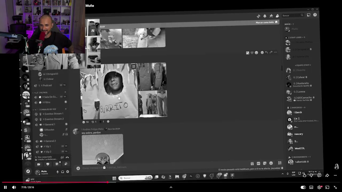Share the video
This screenshot has height=192, width=342.
(327, 175)
